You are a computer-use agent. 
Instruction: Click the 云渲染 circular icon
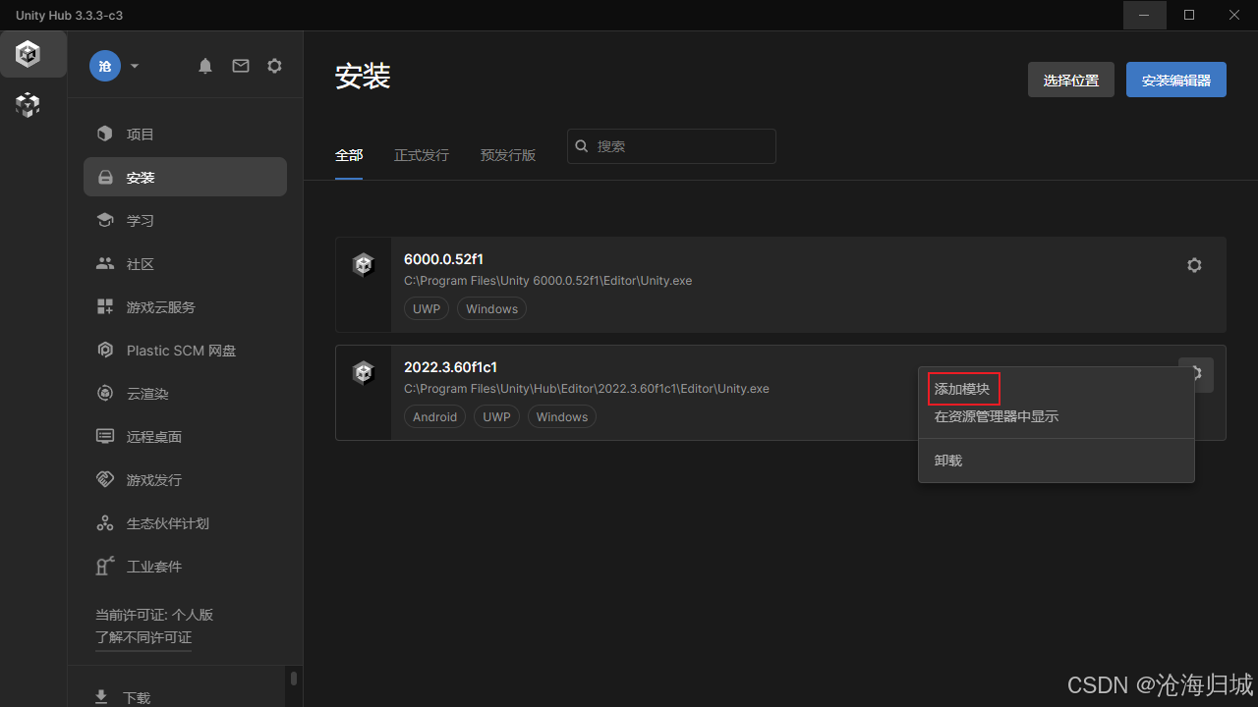pos(105,393)
